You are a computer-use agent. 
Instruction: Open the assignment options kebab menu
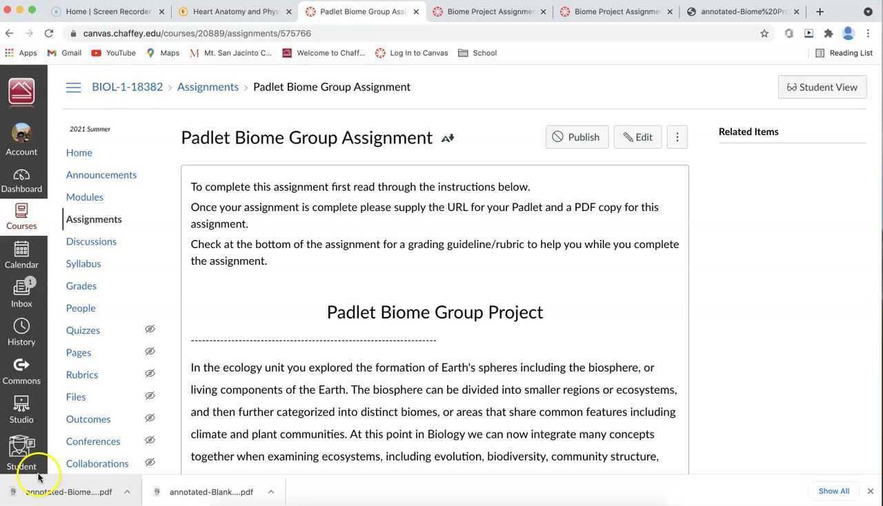pos(677,136)
